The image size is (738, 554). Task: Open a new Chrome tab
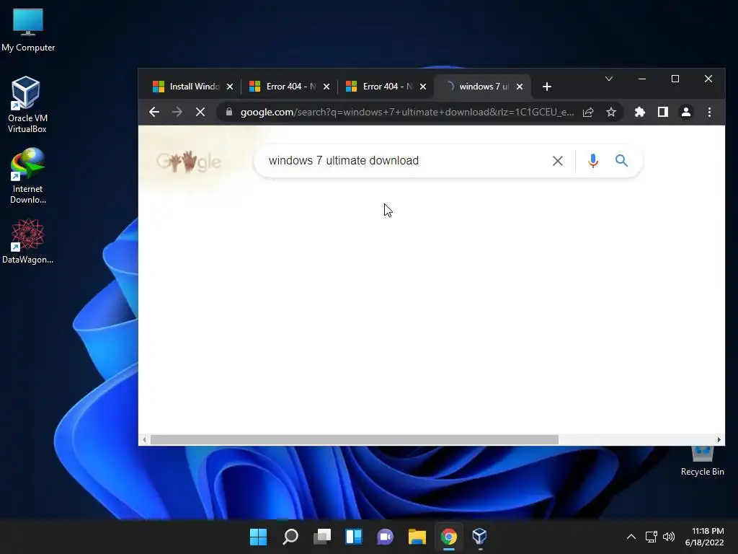(x=546, y=87)
